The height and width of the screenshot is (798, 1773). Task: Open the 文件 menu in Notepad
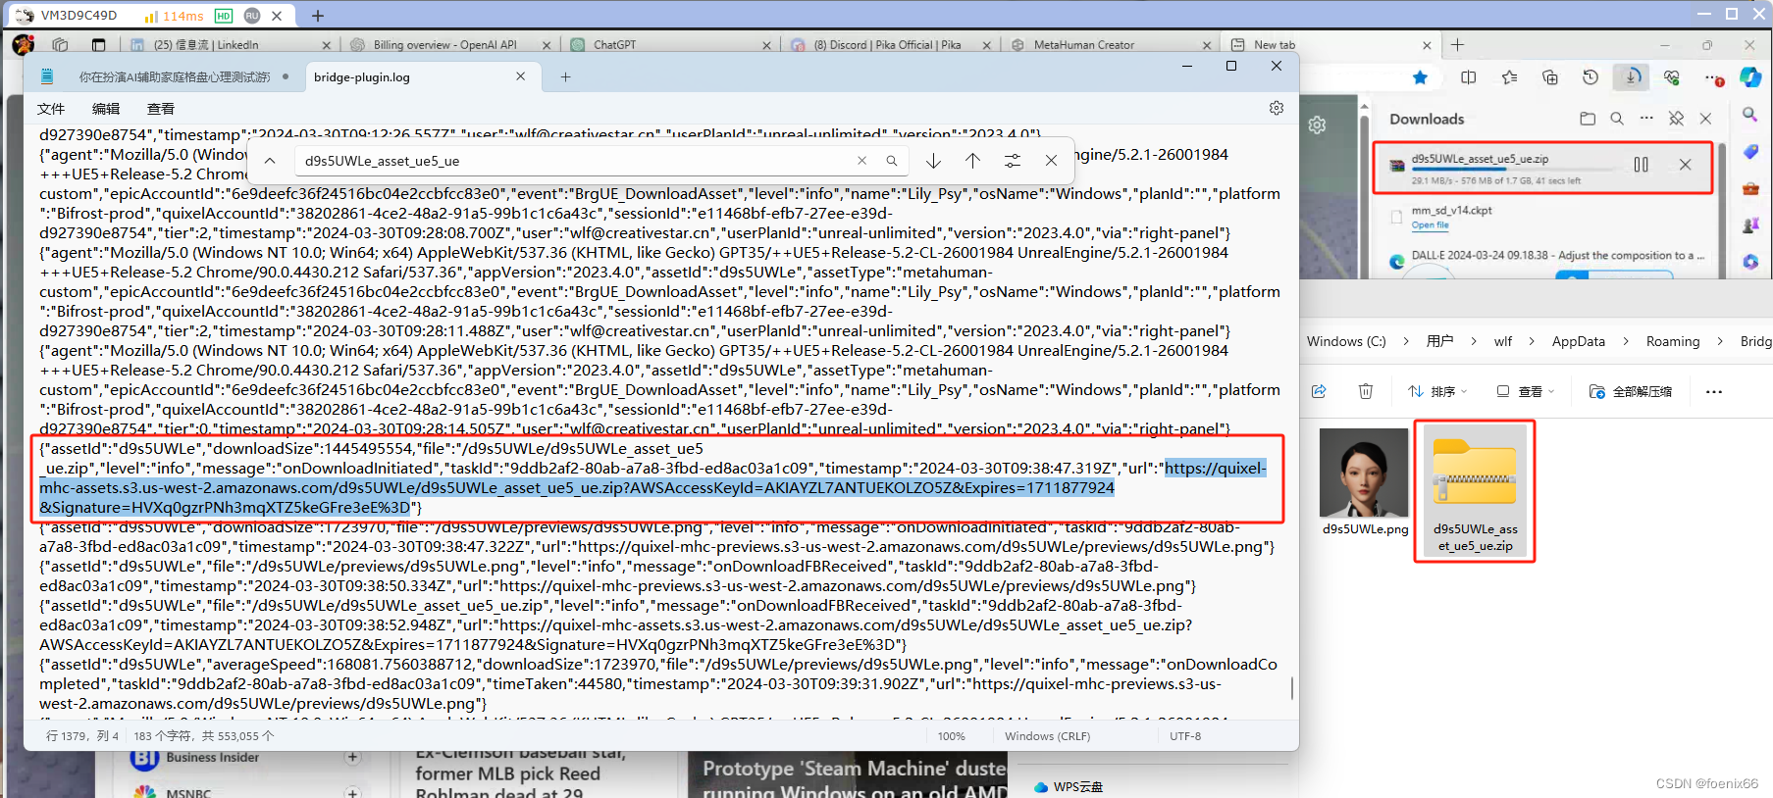click(x=51, y=109)
